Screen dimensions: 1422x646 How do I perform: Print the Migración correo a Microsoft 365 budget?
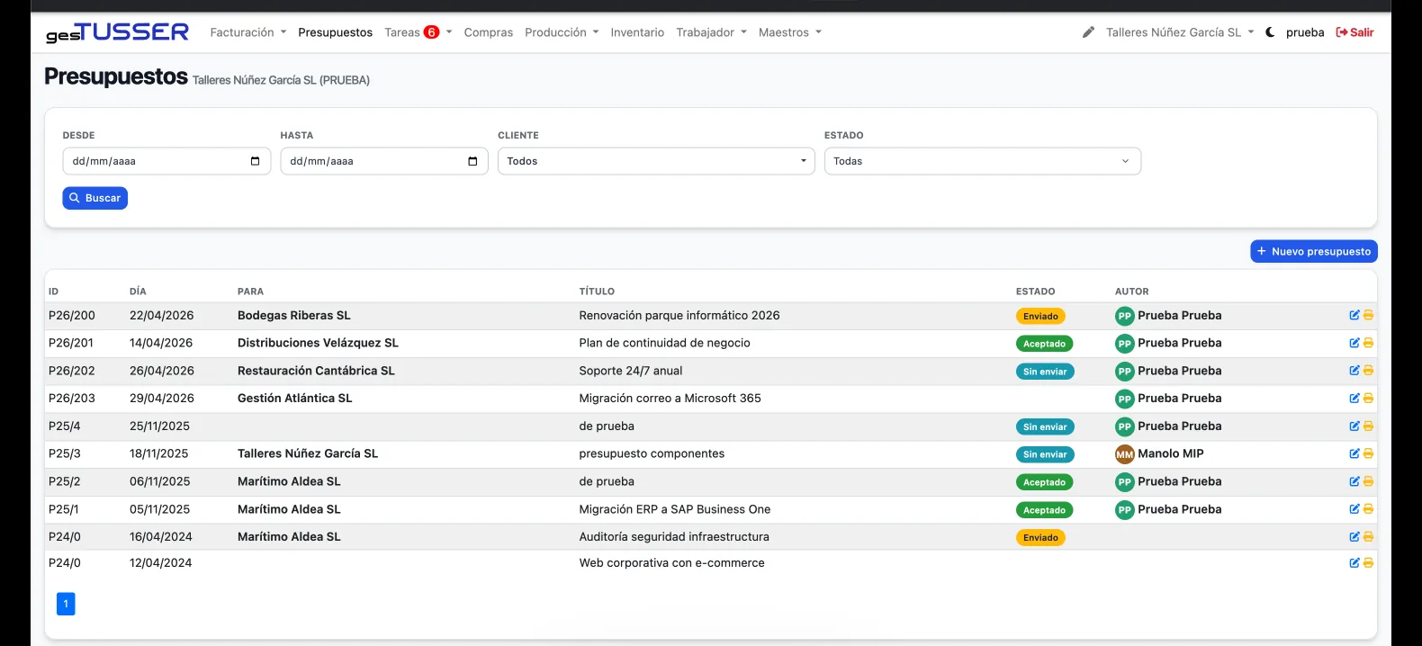pyautogui.click(x=1368, y=399)
